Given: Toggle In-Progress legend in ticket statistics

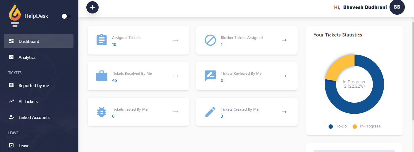Looking at the screenshot, I should (367, 126).
